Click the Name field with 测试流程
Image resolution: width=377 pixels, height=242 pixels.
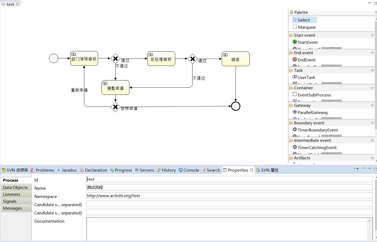pos(230,187)
